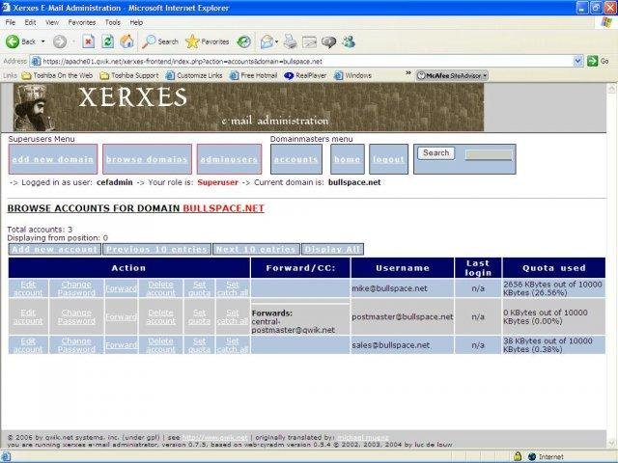Open the BULLSPACE.NET domain heading link

[x=223, y=208]
